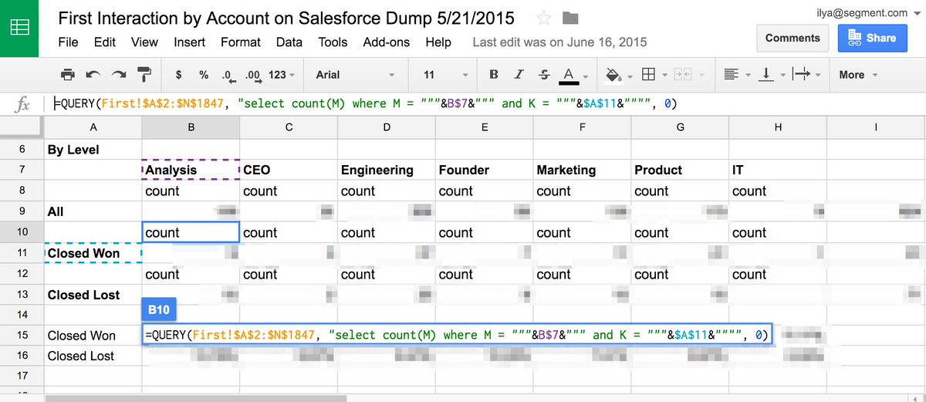Image resolution: width=926 pixels, height=402 pixels.
Task: Select the Founder header cell
Action: (485, 170)
